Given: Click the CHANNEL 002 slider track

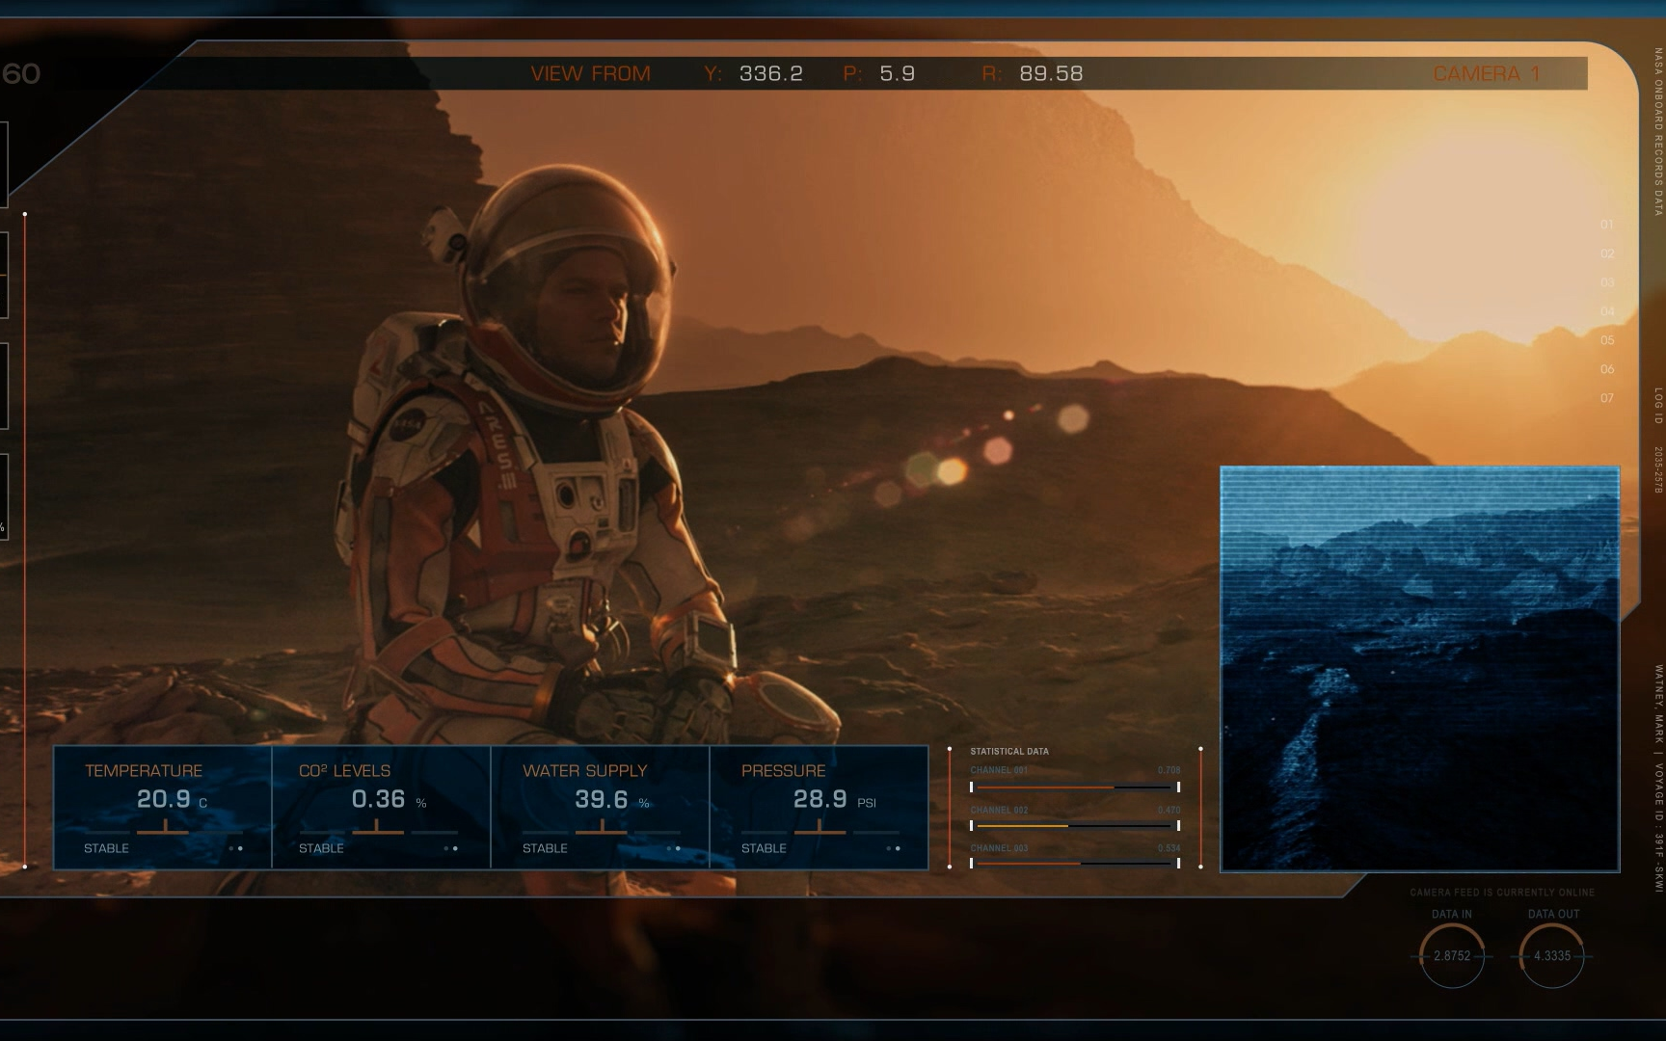Looking at the screenshot, I should 1075,826.
